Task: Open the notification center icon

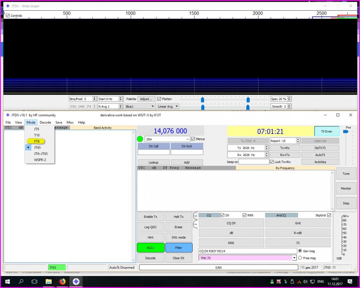Action: pyautogui.click(x=349, y=281)
